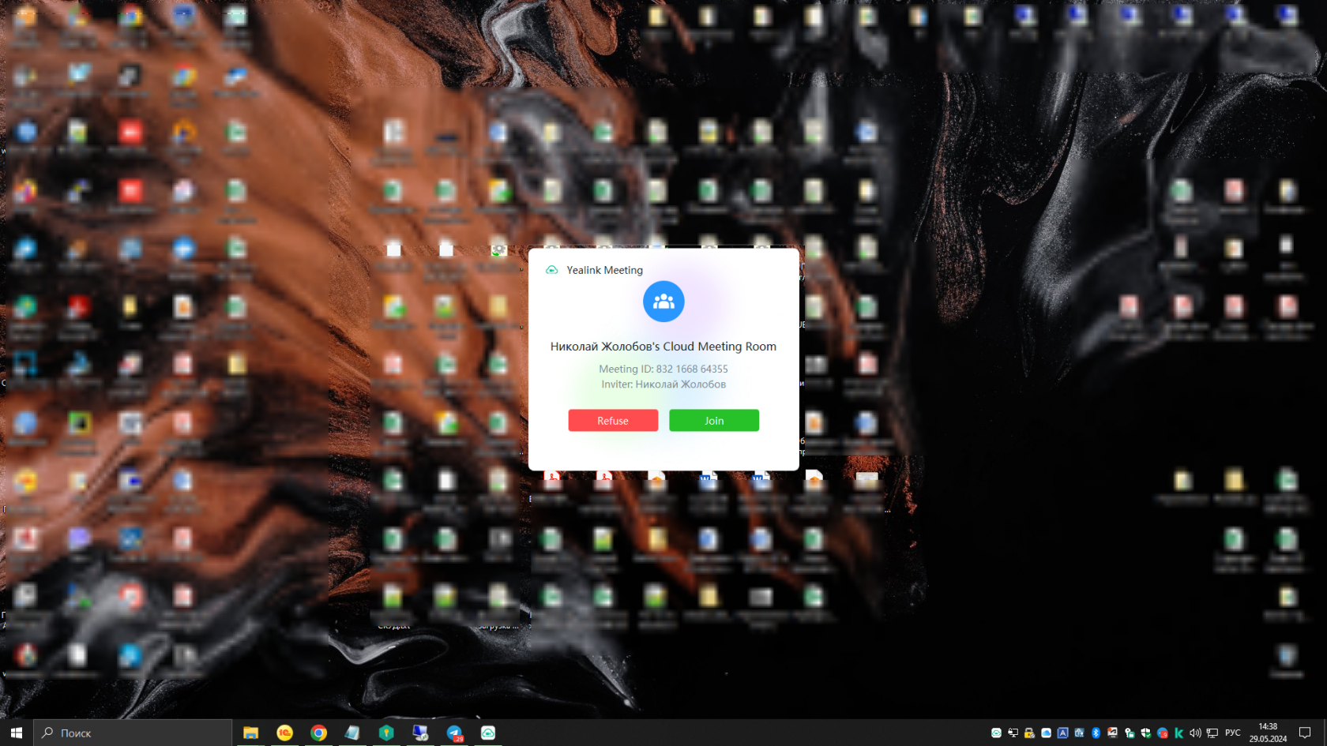Click the Yealink Meeting logo in the dialog title
The image size is (1327, 746).
552,270
